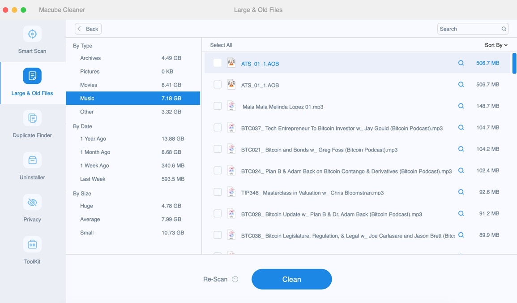
Task: Open the ToolKit sidebar icon
Action: [32, 244]
